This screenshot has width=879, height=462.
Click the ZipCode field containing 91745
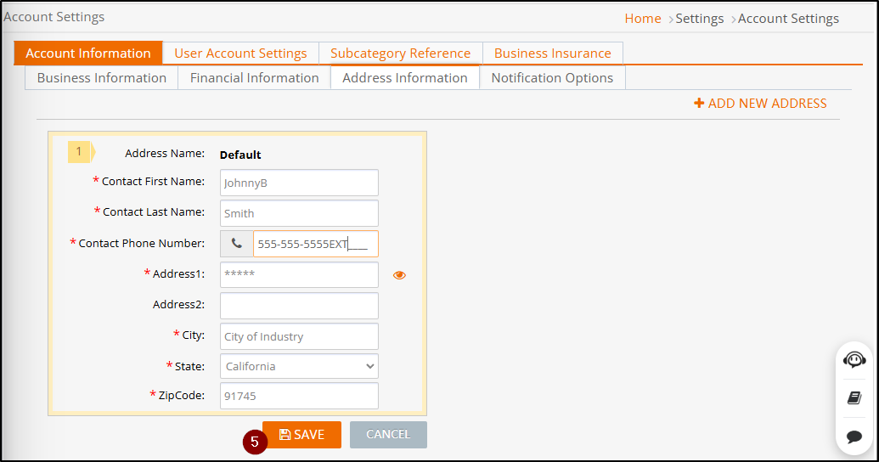tap(299, 396)
